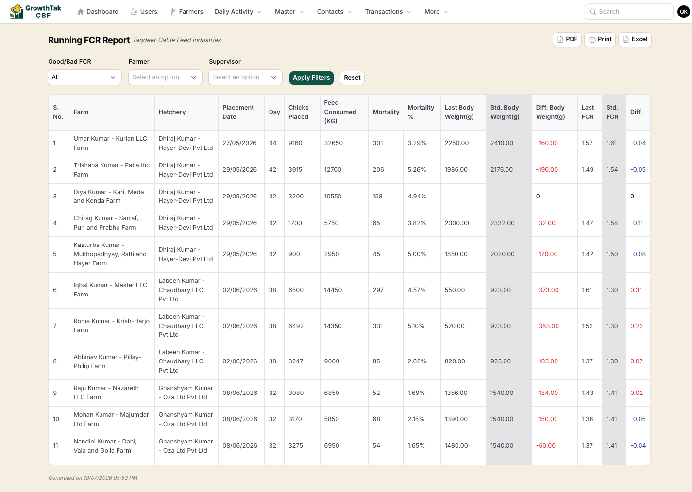Click the Excel file icon

[x=626, y=39]
